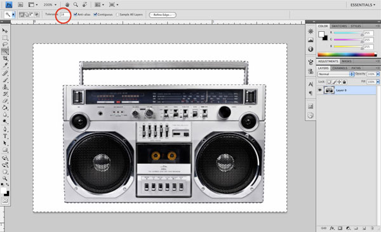Select the Eraser tool
Screen dimensions: 381x232
point(5,100)
